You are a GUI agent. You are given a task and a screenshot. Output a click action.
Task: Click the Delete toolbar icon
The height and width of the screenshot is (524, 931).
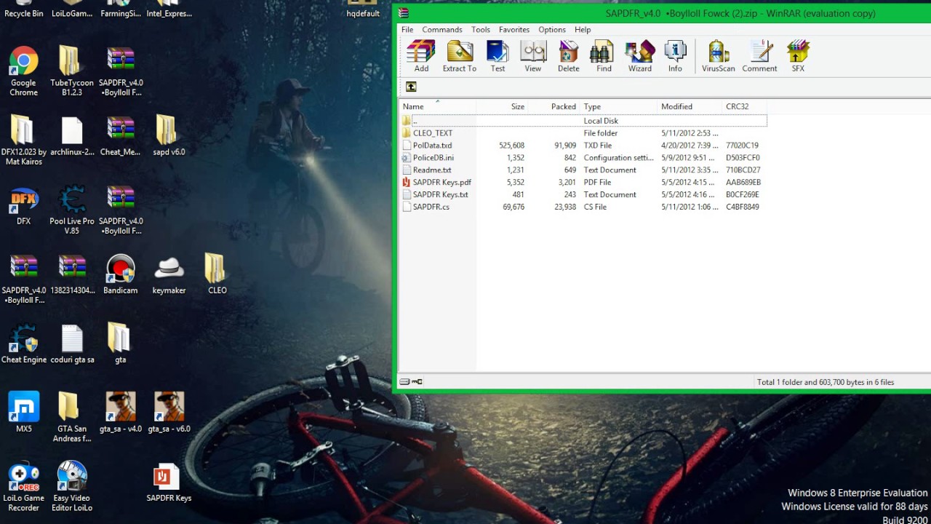tap(568, 56)
